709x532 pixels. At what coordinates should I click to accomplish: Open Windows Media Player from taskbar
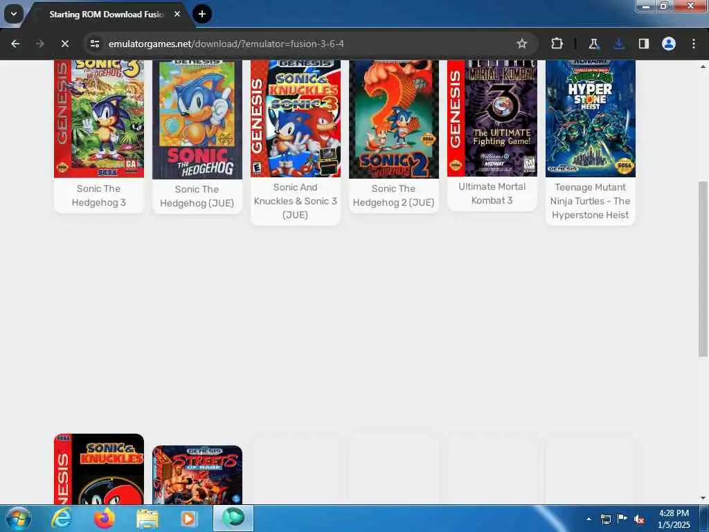[190, 518]
